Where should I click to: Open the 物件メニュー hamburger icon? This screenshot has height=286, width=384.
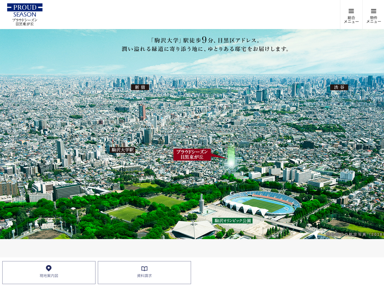[x=374, y=11]
